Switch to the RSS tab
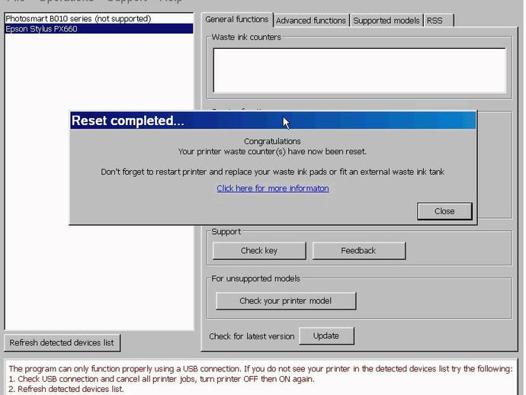 coord(438,21)
